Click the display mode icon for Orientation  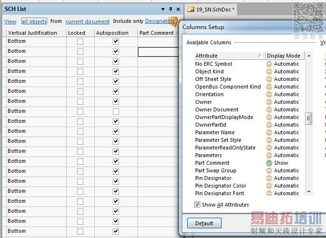point(269,94)
